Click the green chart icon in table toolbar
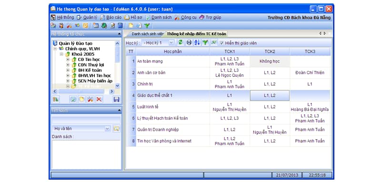Image resolution: width=382 pixels, height=182 pixels. [214, 42]
